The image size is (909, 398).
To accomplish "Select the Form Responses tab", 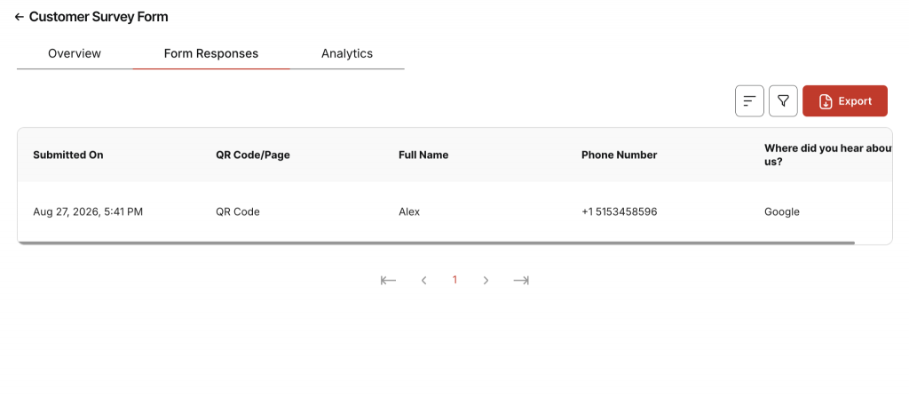I will [x=211, y=54].
